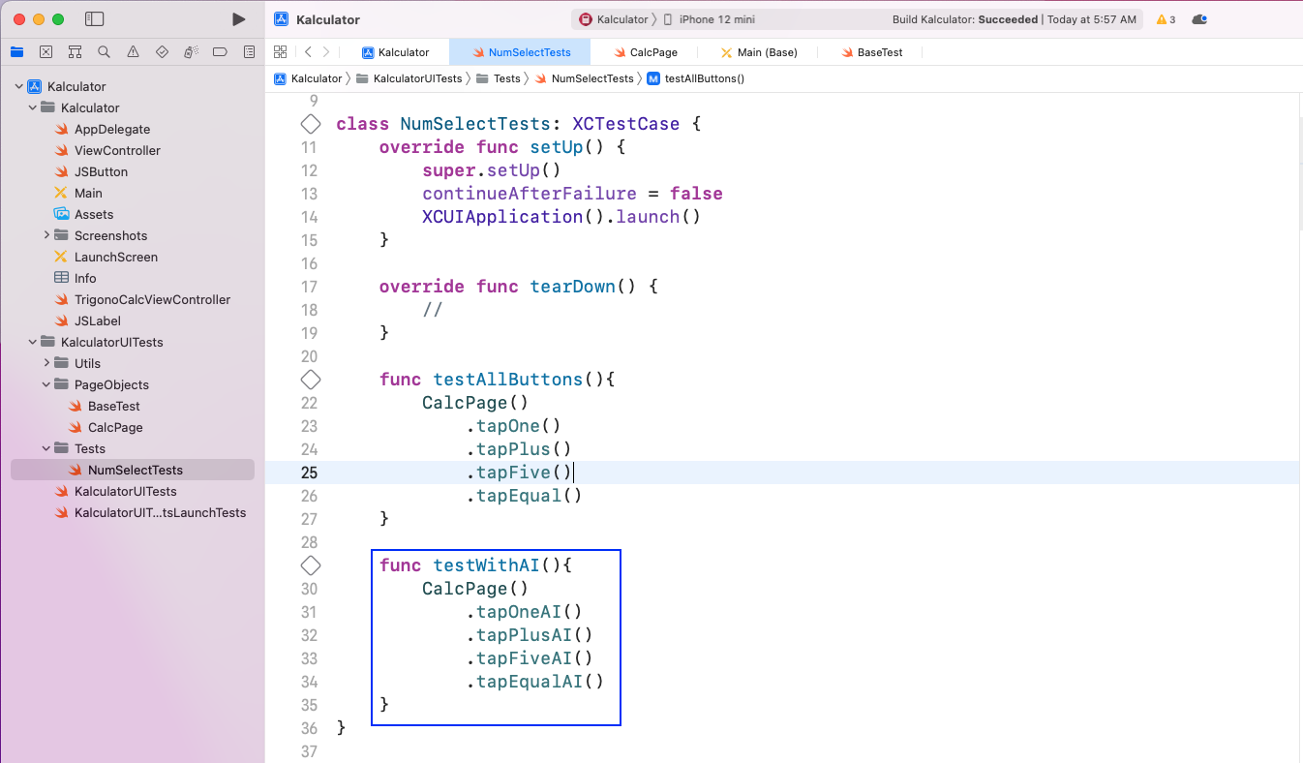Image resolution: width=1303 pixels, height=763 pixels.
Task: Open the Test navigator diamond icon
Action: coord(162,52)
